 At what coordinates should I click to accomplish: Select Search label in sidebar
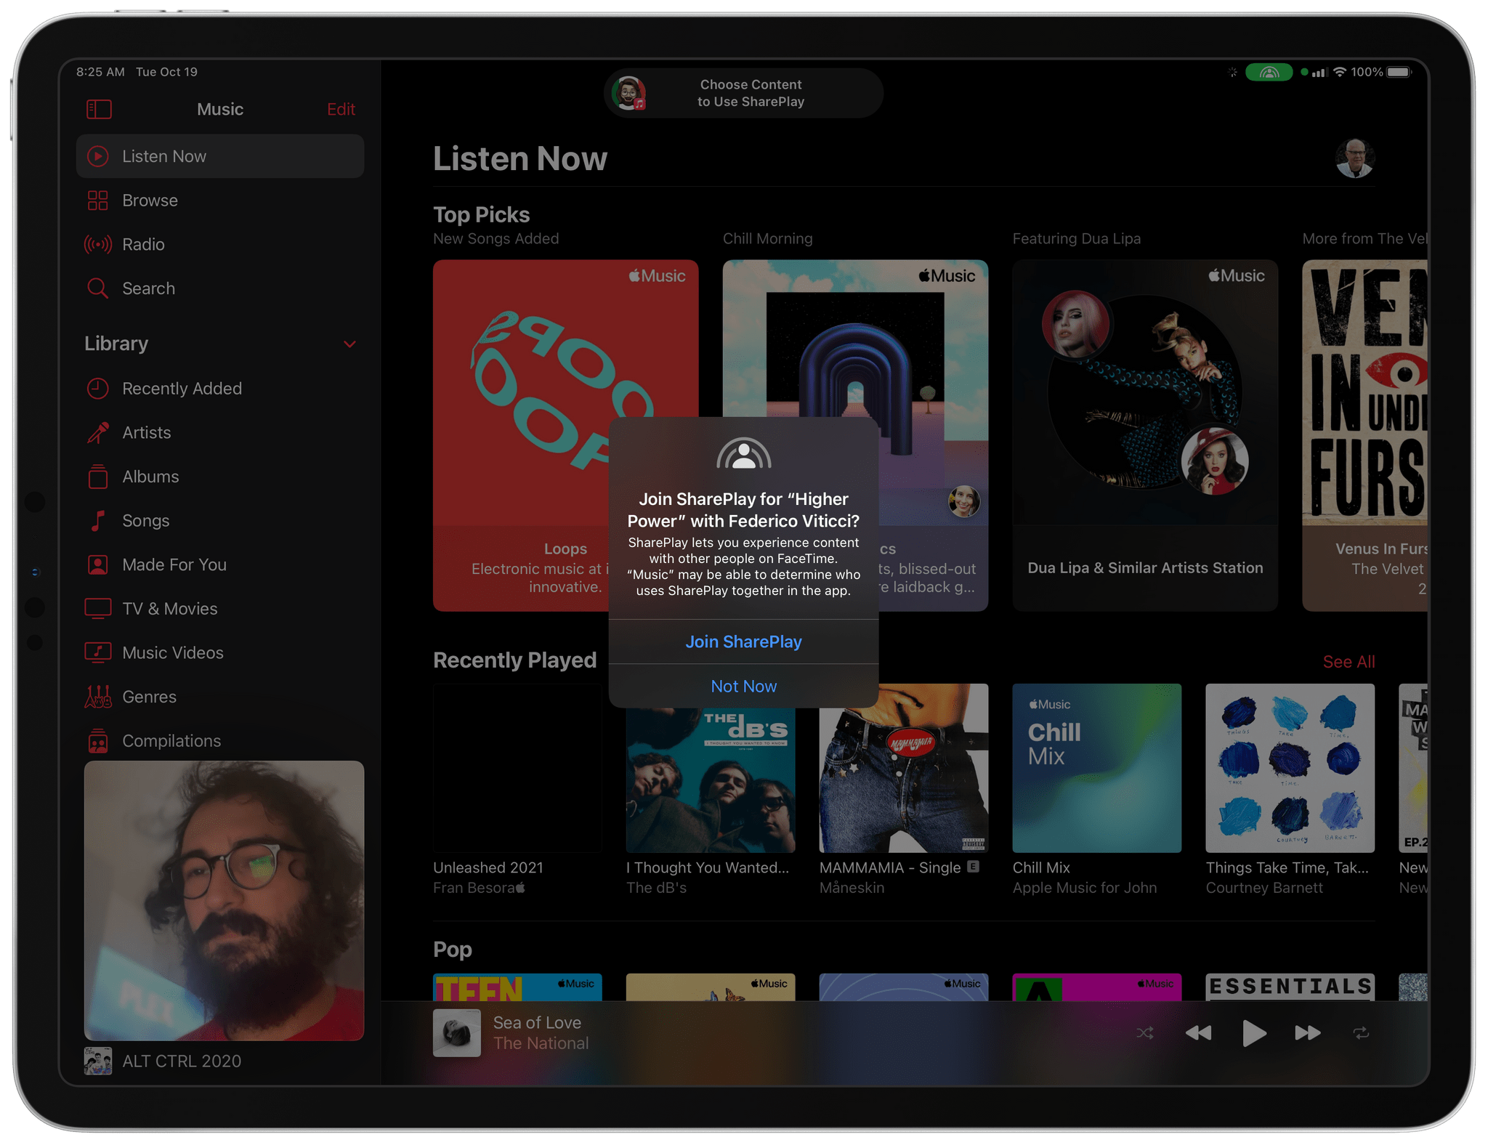(x=148, y=288)
